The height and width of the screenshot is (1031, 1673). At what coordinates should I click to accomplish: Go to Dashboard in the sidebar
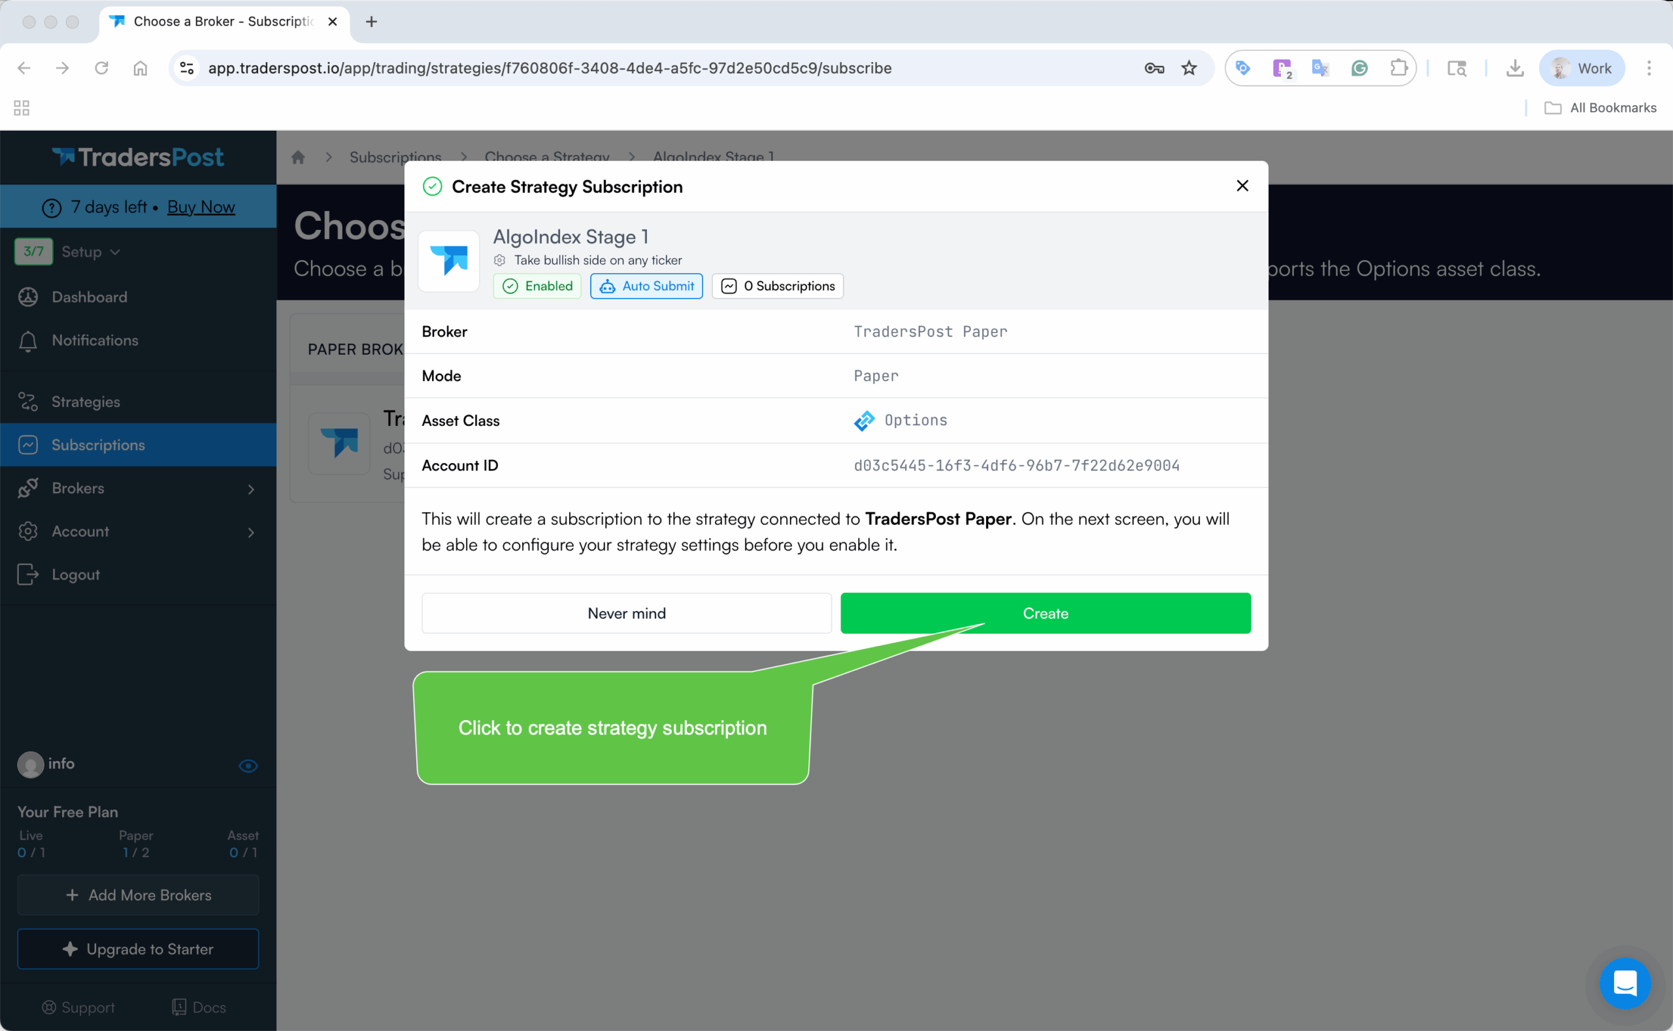pos(90,297)
